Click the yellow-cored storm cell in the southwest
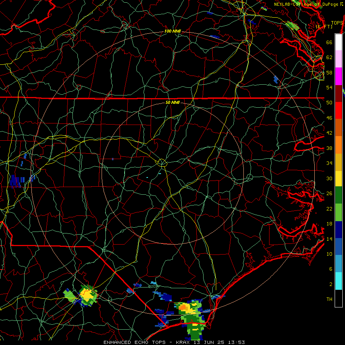Viewport: 345px width, 345px height. [x=87, y=295]
